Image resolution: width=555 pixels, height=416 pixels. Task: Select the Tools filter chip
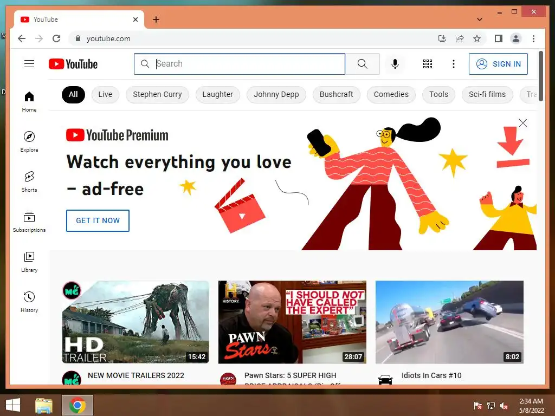438,94
